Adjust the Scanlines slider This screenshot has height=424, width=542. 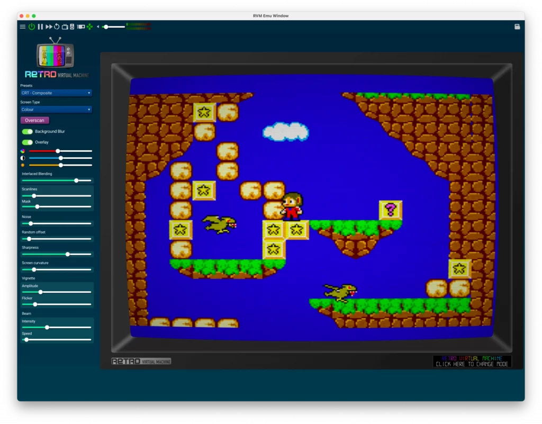coord(56,196)
